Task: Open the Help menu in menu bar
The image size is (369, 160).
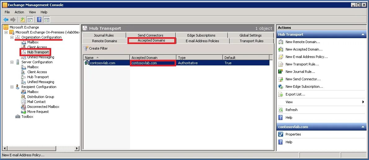Action: point(44,12)
